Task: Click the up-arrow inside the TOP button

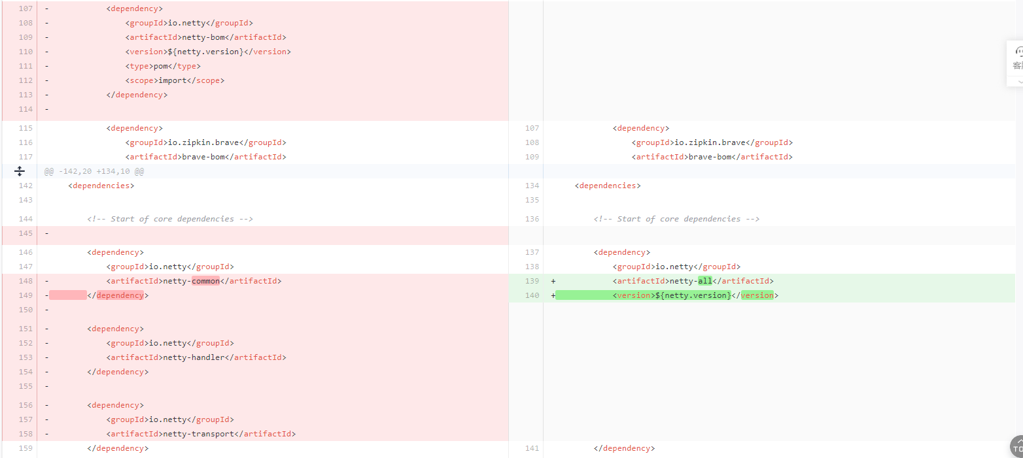Action: pos(1019,441)
